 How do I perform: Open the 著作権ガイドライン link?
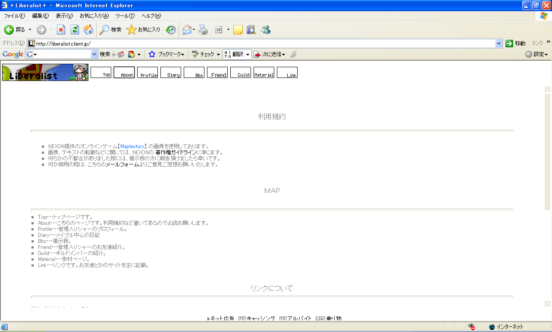176,152
